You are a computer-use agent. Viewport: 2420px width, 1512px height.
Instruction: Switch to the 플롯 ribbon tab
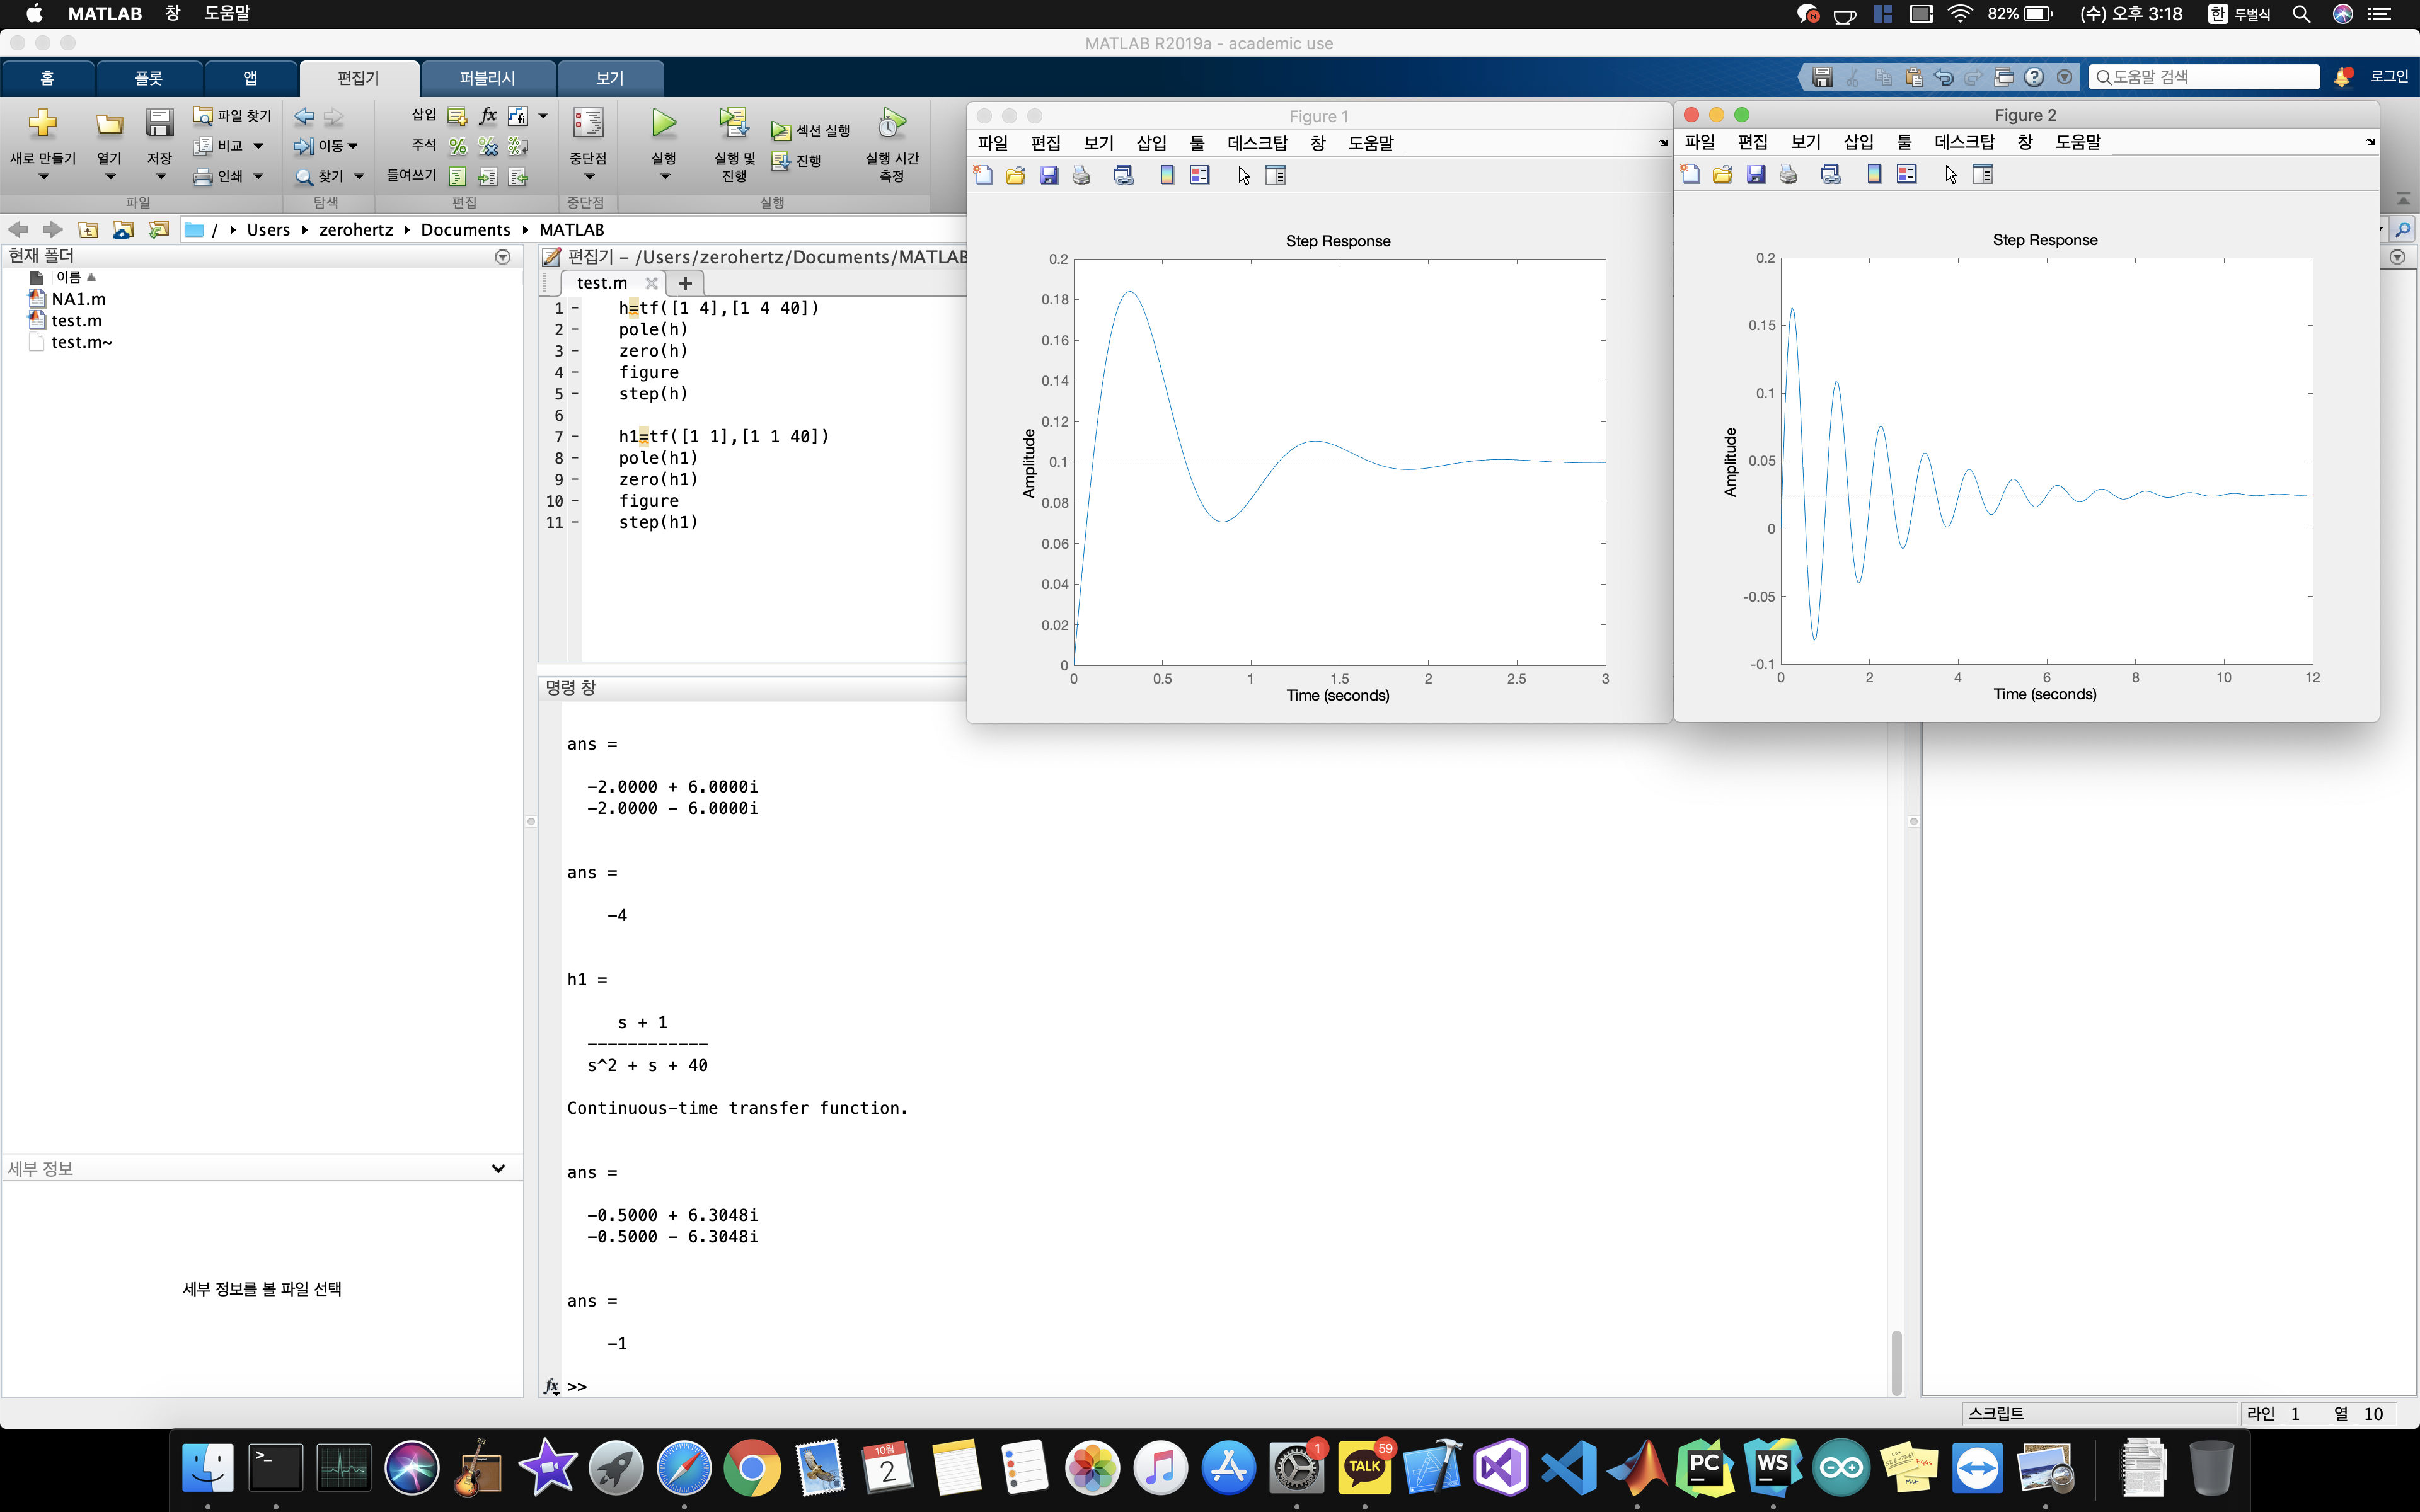coord(149,78)
